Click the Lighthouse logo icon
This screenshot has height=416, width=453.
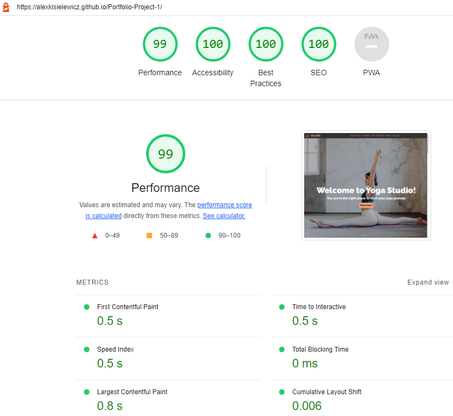6,7
